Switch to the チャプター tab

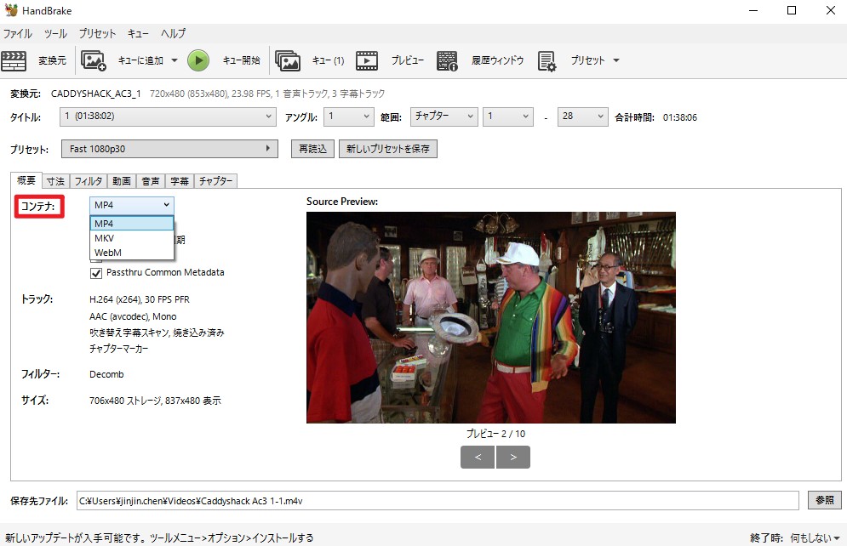pos(215,181)
